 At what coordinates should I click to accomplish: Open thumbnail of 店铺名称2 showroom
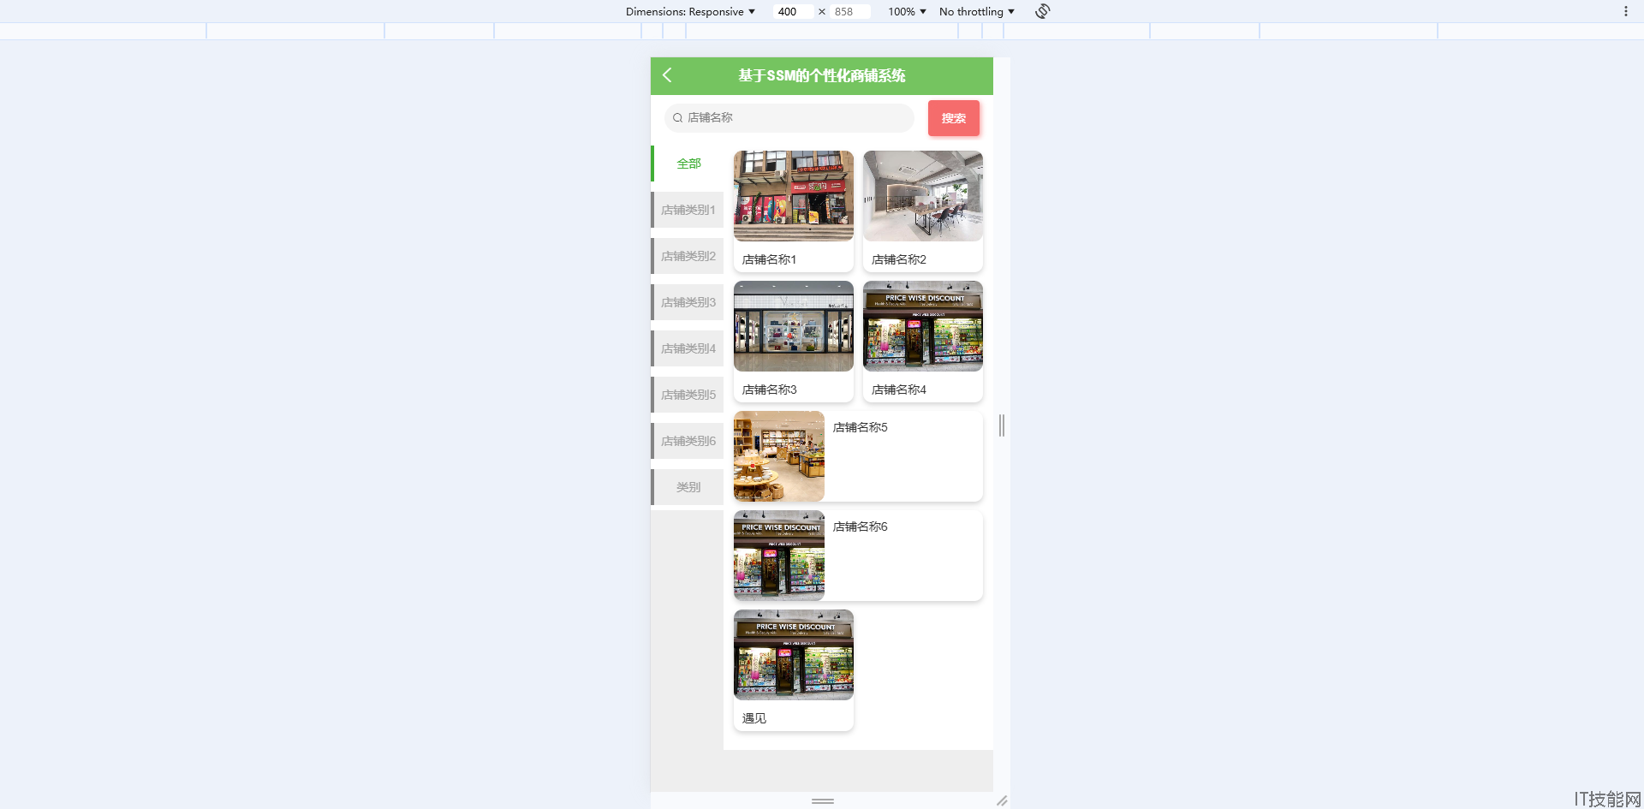(923, 196)
